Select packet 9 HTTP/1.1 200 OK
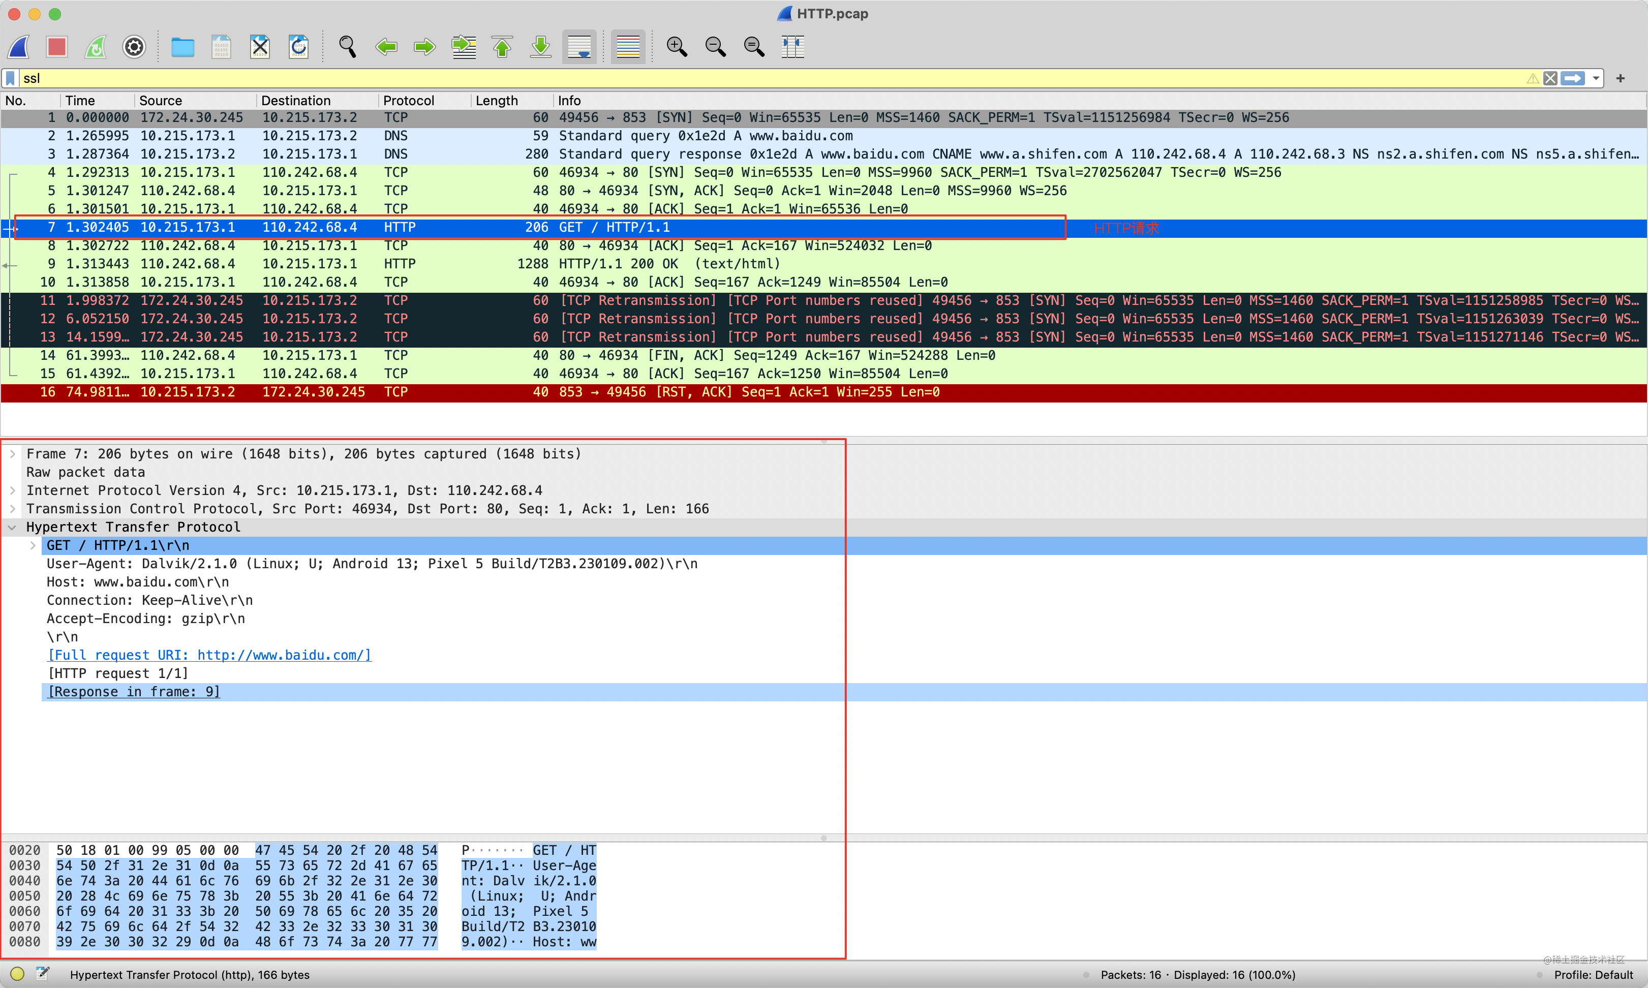1648x988 pixels. (823, 264)
